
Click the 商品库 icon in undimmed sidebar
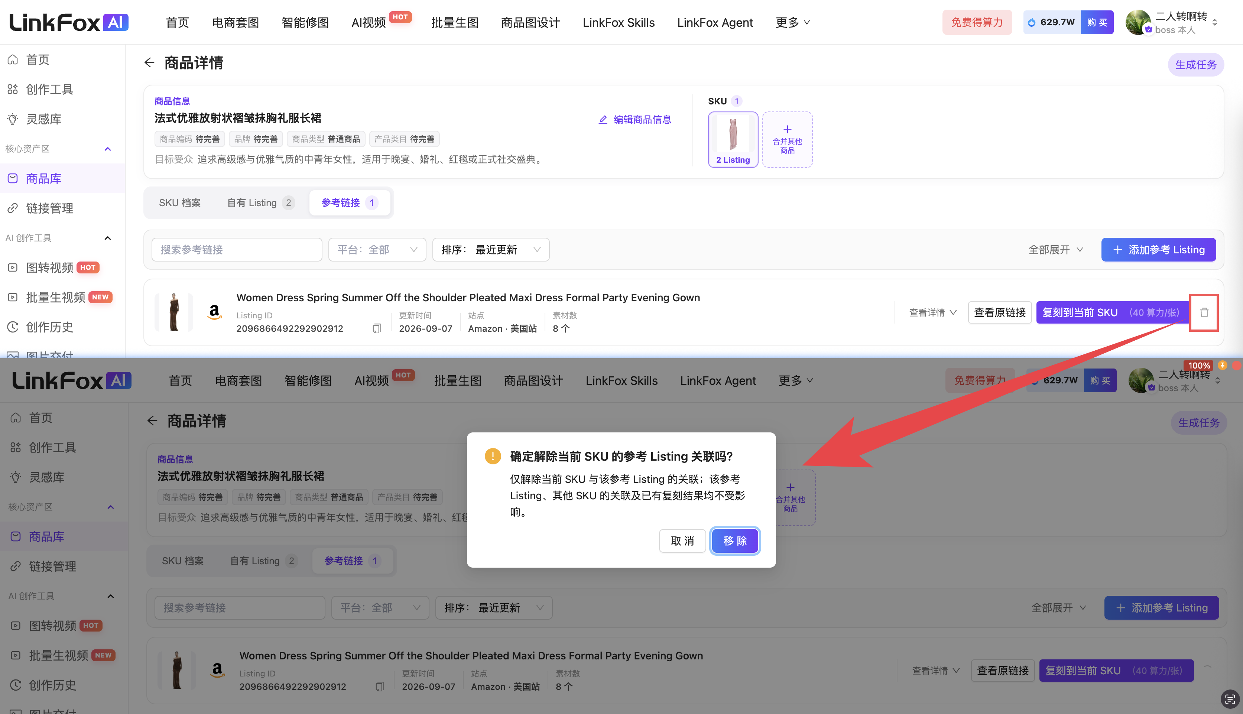13,178
